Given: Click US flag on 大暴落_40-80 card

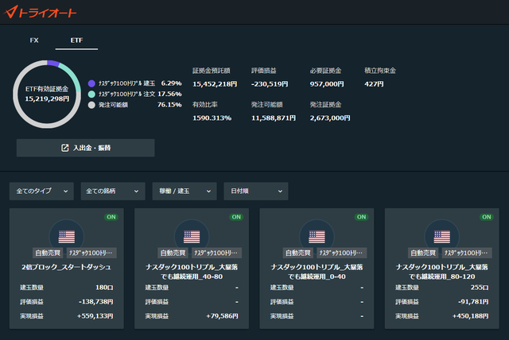Looking at the screenshot, I should pos(192,237).
